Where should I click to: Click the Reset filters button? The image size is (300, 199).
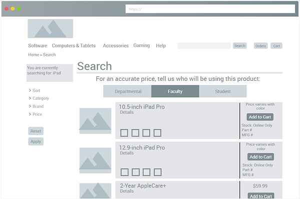(x=36, y=131)
